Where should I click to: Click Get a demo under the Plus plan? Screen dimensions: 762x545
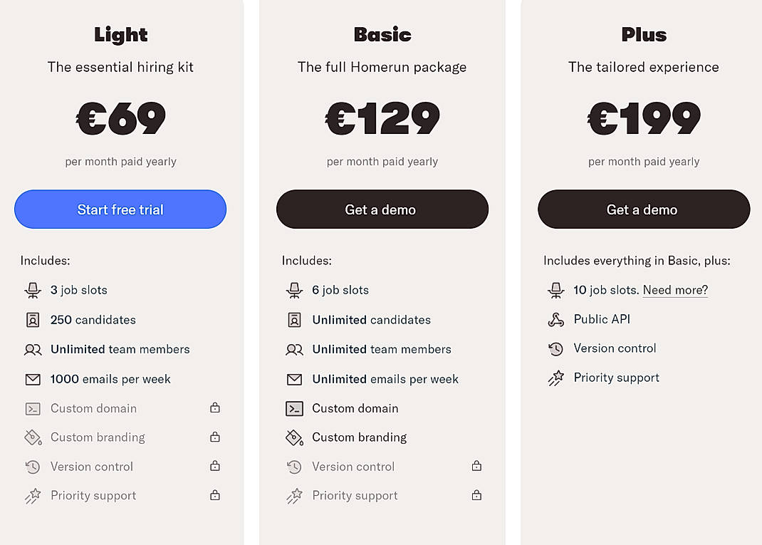click(x=643, y=209)
